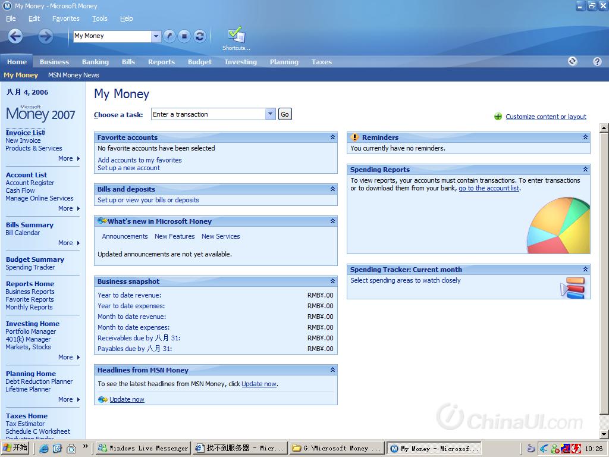Expand More under Invoice List
Image resolution: width=609 pixels, height=457 pixels.
coord(69,158)
